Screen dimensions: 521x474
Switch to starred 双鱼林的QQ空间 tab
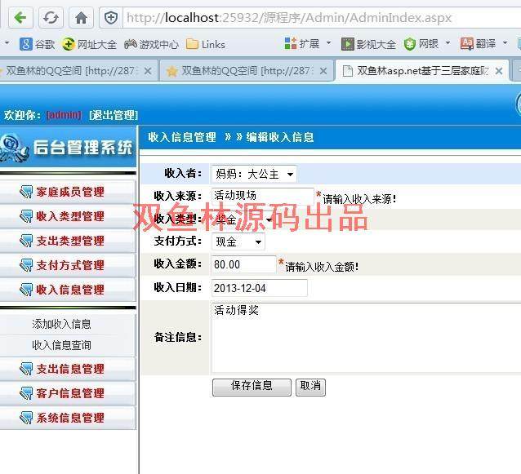coord(247,71)
